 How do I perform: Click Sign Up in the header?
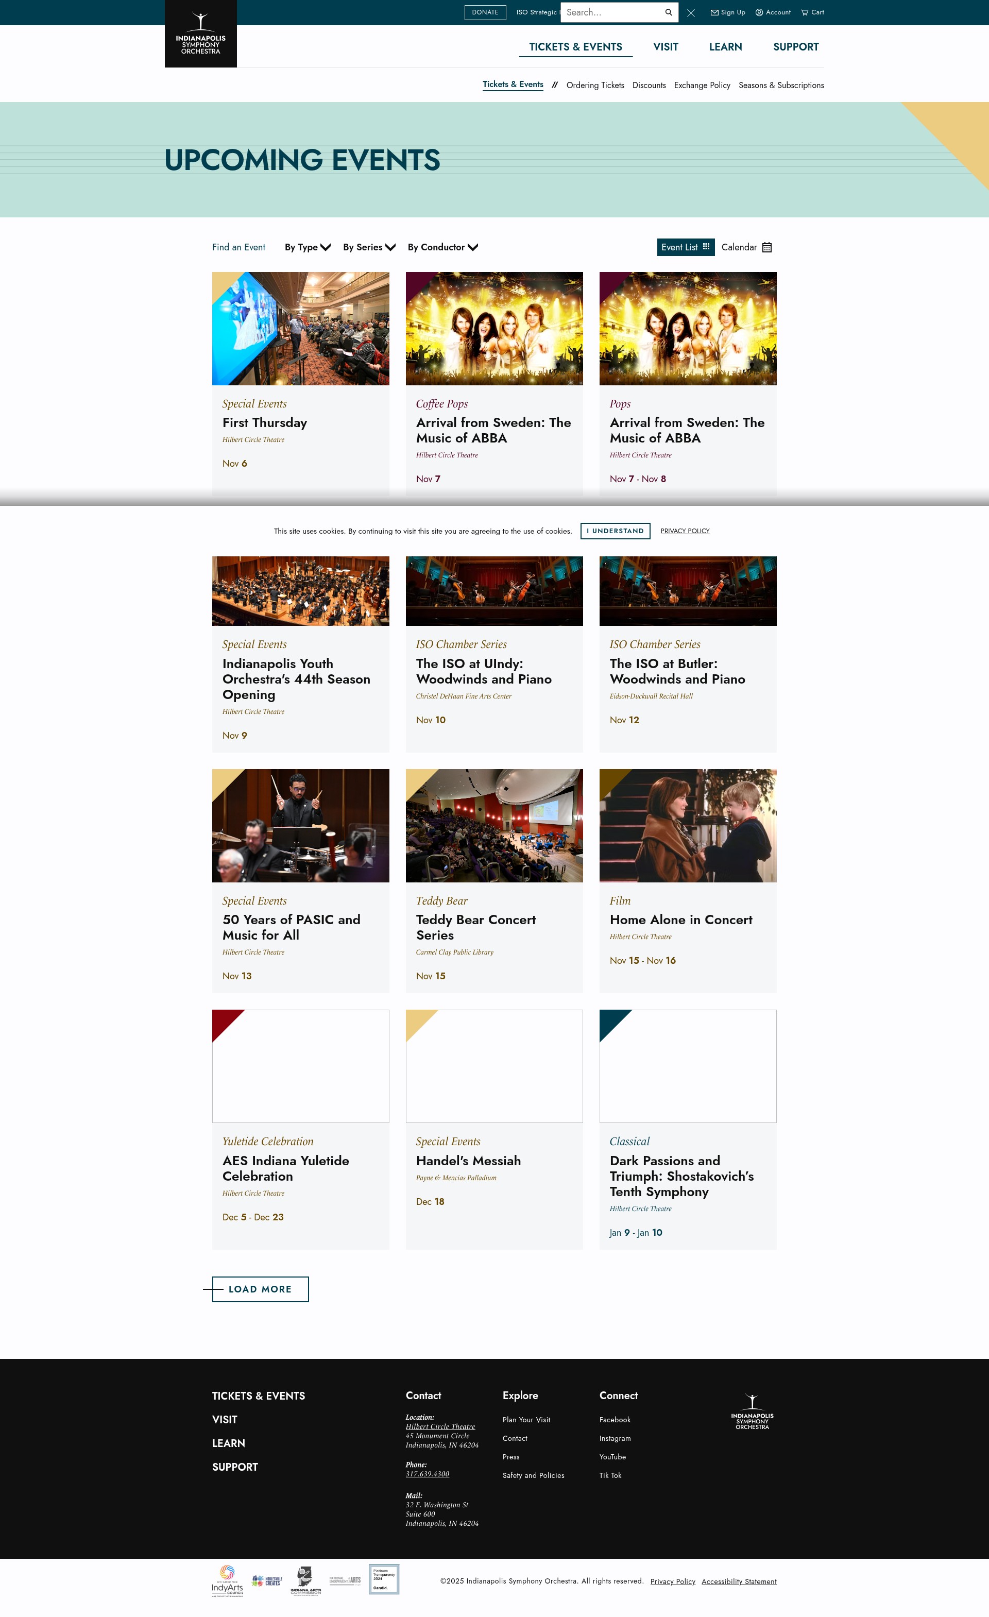pos(728,12)
